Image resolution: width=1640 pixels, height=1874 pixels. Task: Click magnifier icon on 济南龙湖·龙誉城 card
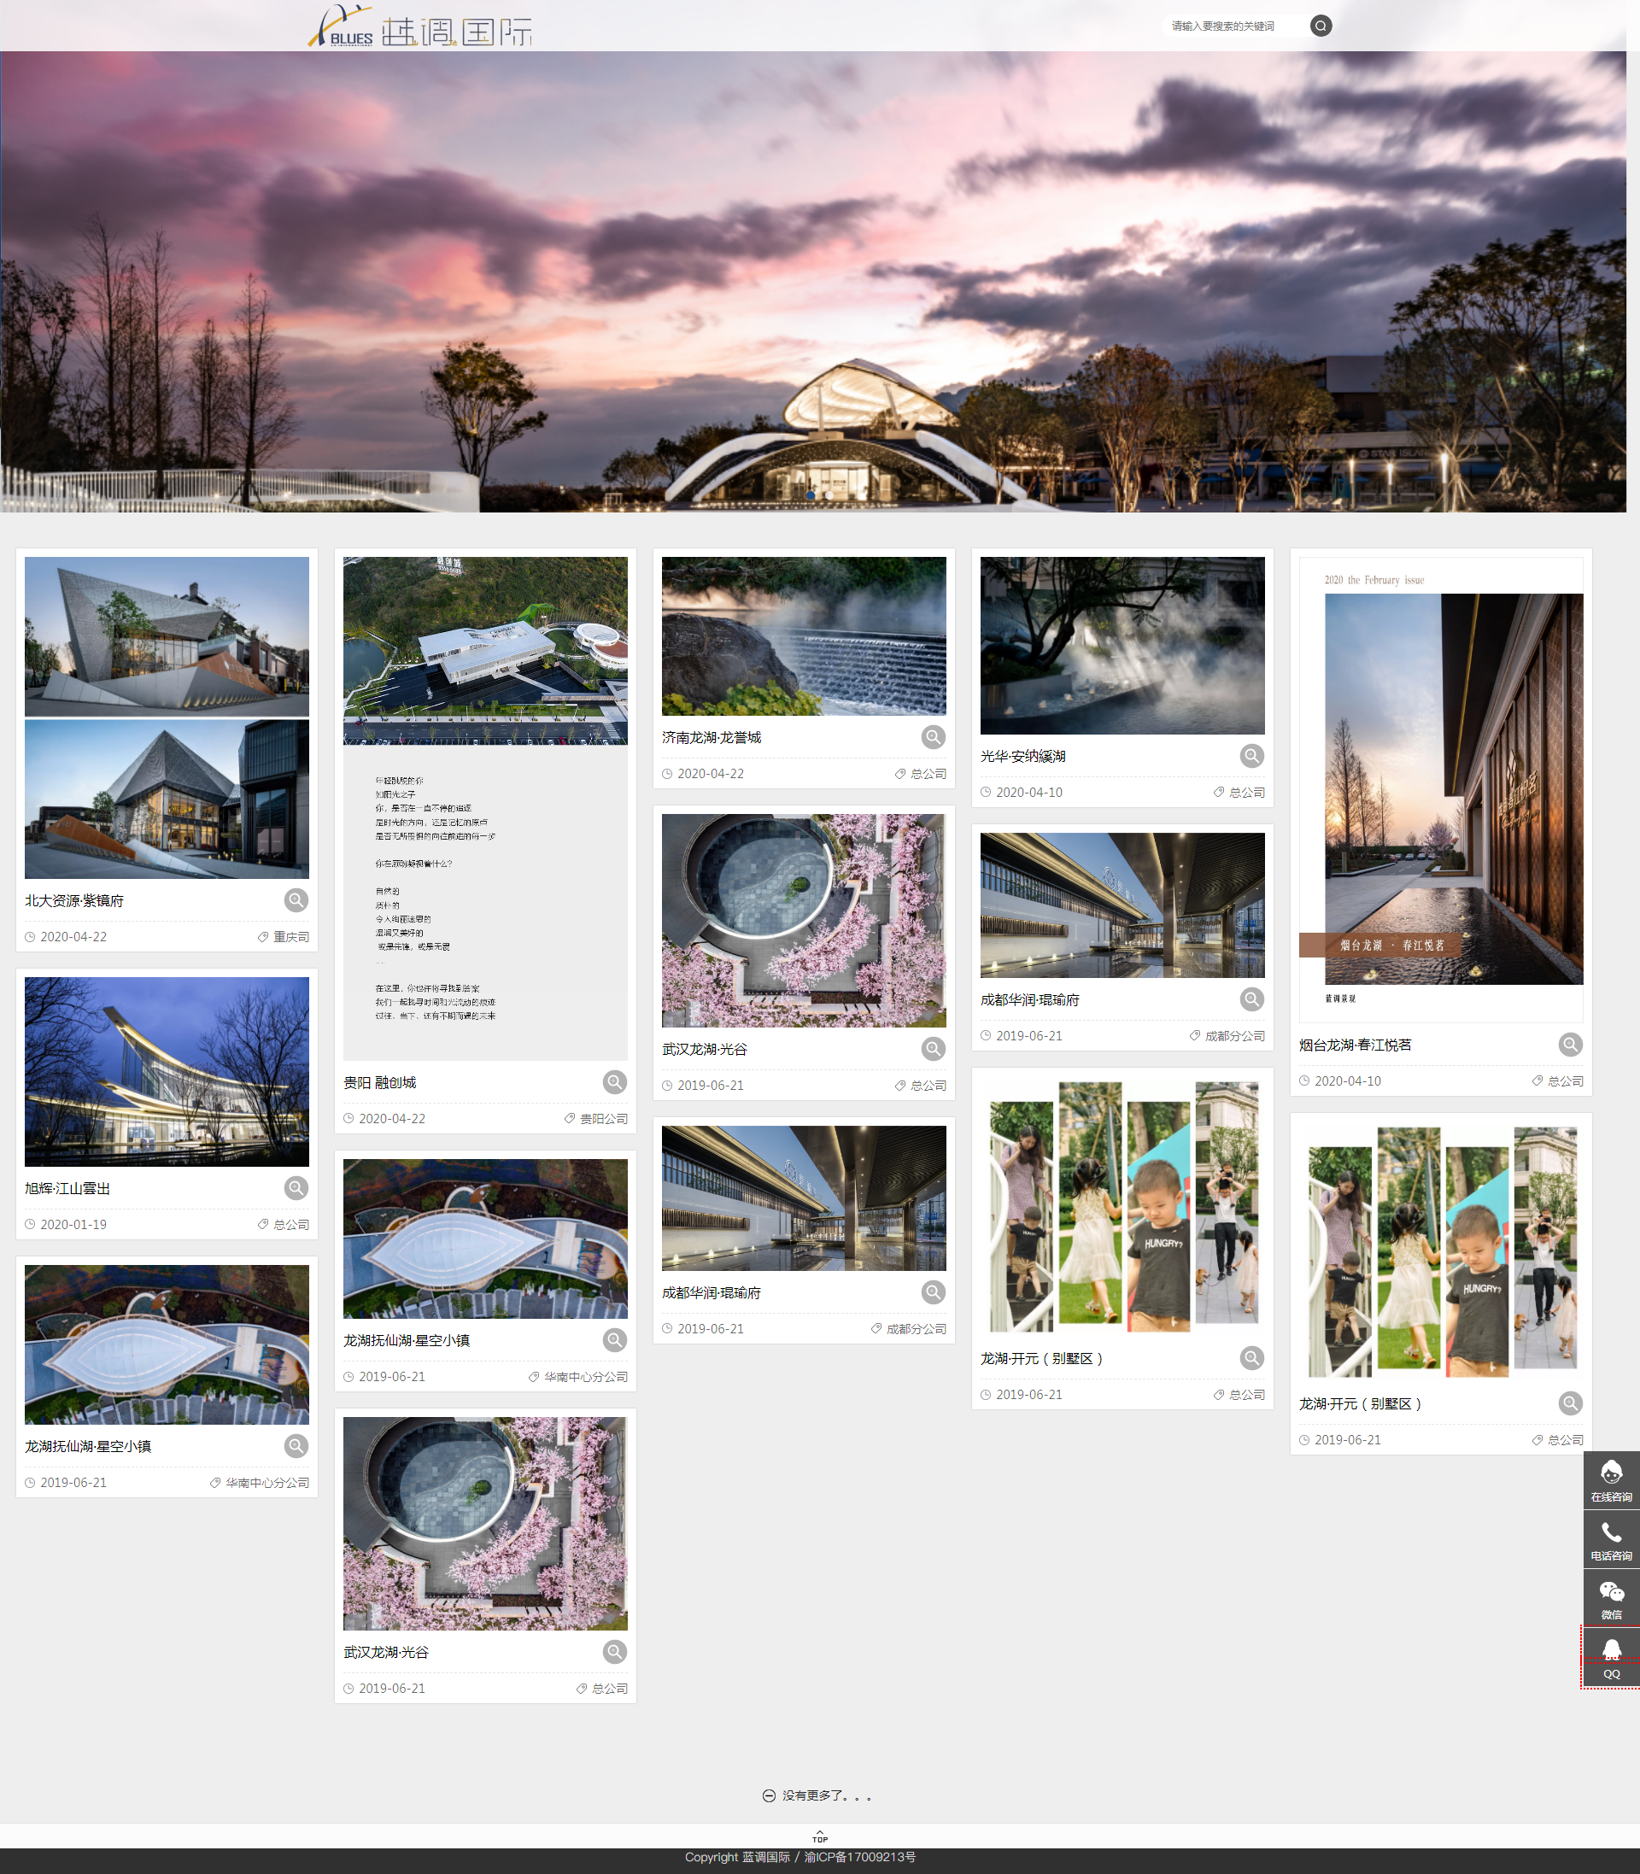point(933,736)
